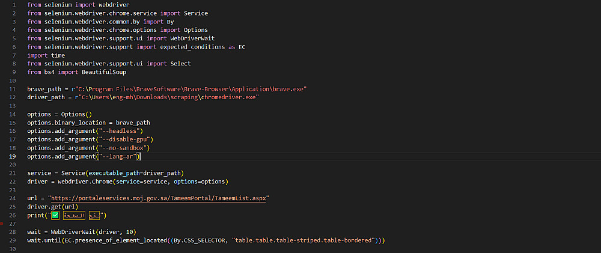Click line number 1 in gutter
The height and width of the screenshot is (253, 601).
pyautogui.click(x=14, y=5)
